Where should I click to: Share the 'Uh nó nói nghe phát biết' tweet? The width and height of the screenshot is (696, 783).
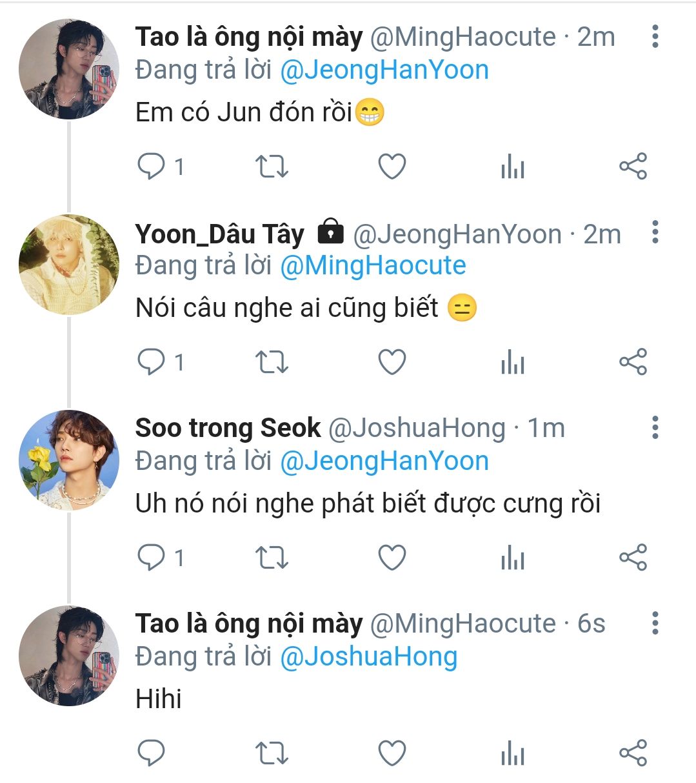pyautogui.click(x=633, y=558)
